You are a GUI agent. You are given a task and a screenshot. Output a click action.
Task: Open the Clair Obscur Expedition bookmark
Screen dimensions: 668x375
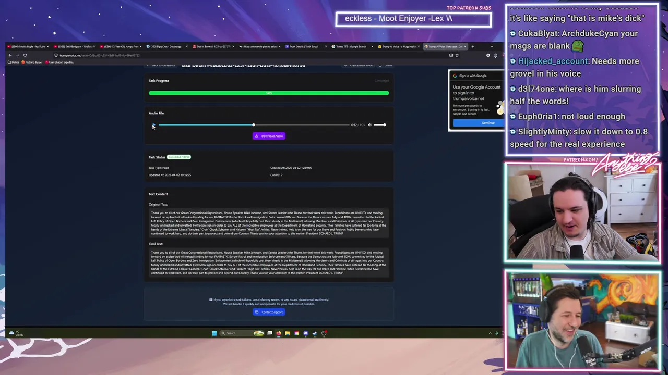tap(60, 63)
